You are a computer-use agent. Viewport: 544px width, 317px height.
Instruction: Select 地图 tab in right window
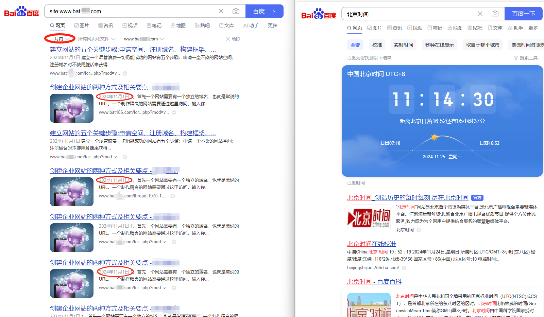(x=455, y=28)
